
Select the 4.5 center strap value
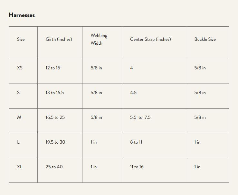133,92
